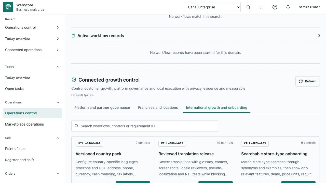The height and width of the screenshot is (183, 326).
Task: Open the help question mark icon
Action: pos(275,7)
